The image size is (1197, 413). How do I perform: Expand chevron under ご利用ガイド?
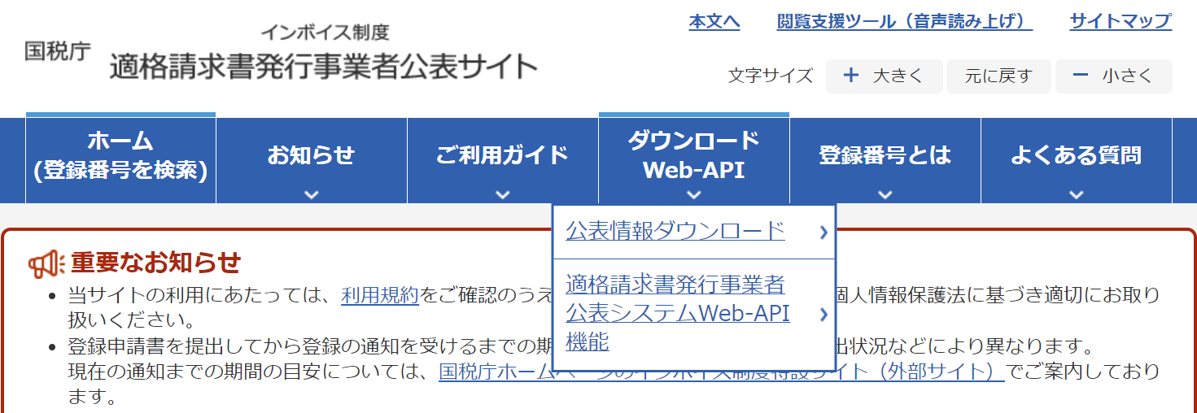pos(502,195)
